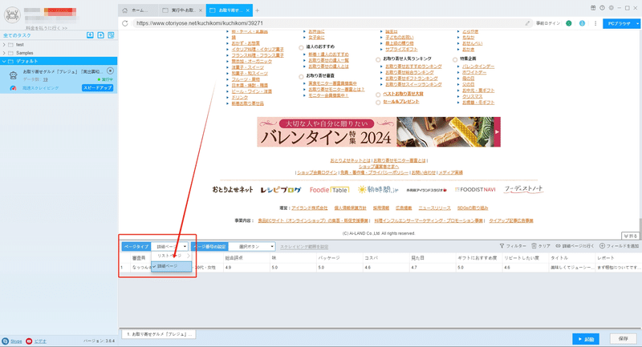Collapse the デフォルト folder

4,62
